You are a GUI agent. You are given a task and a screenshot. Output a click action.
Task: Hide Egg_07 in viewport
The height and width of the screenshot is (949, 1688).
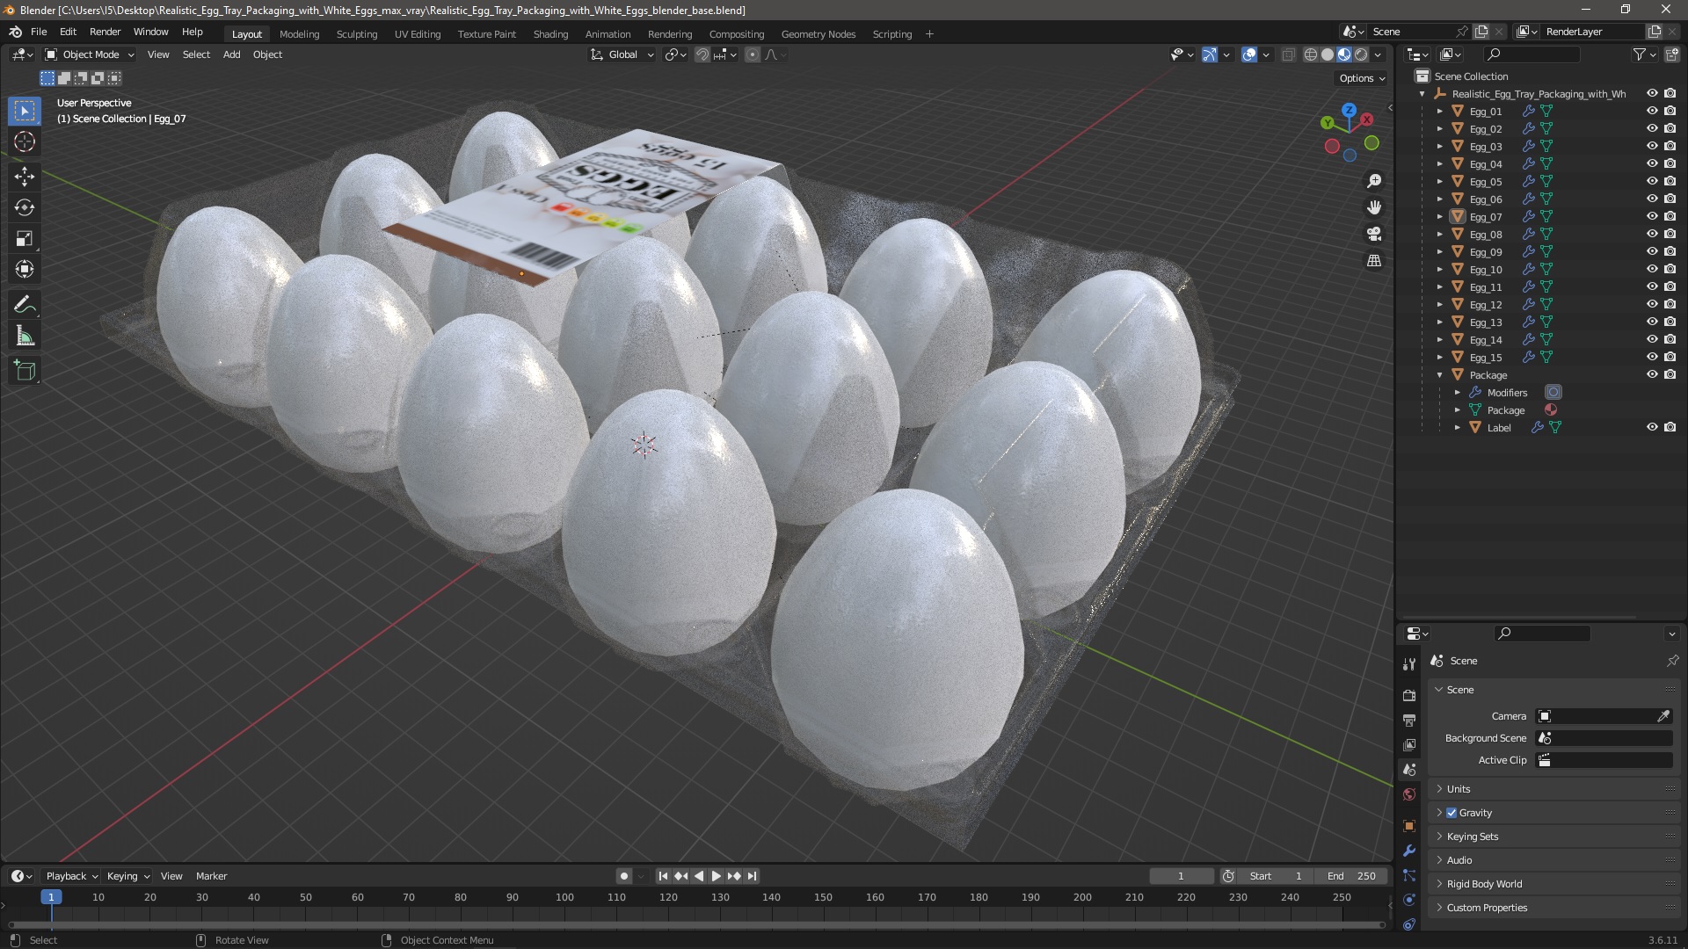(1652, 216)
